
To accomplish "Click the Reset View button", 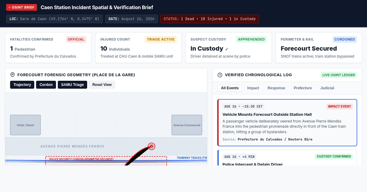I will coord(102,85).
